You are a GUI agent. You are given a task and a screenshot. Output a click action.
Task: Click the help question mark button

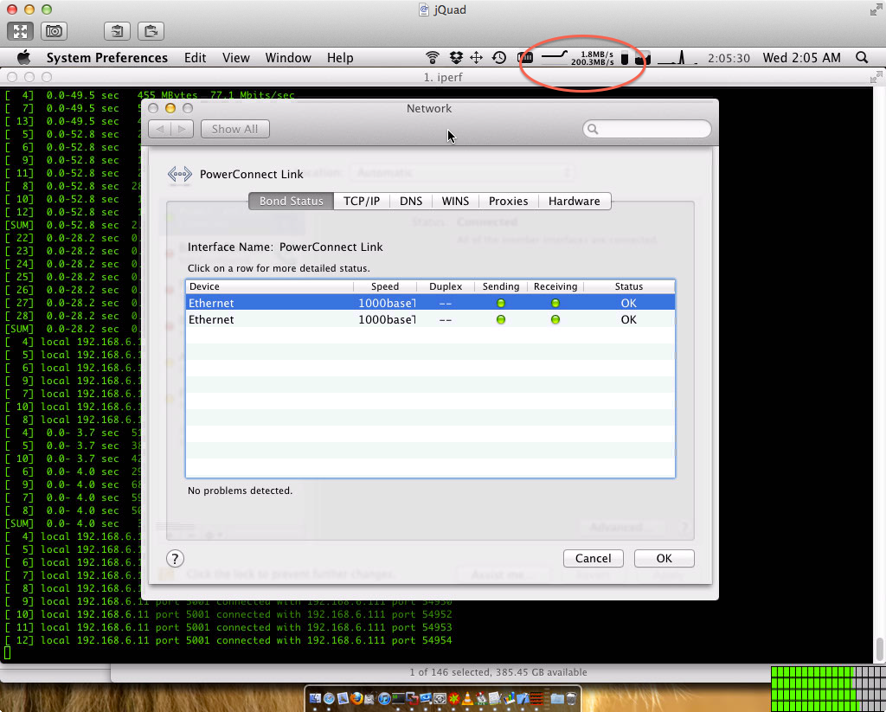click(x=175, y=559)
